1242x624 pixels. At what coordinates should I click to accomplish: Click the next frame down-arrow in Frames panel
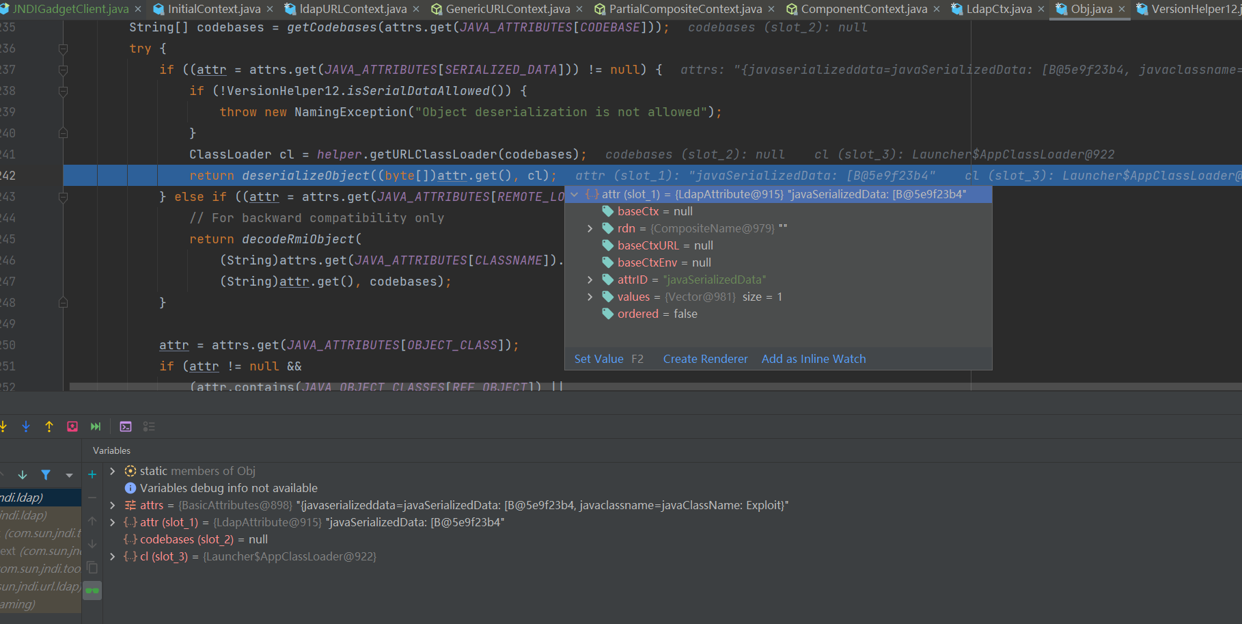(x=23, y=474)
